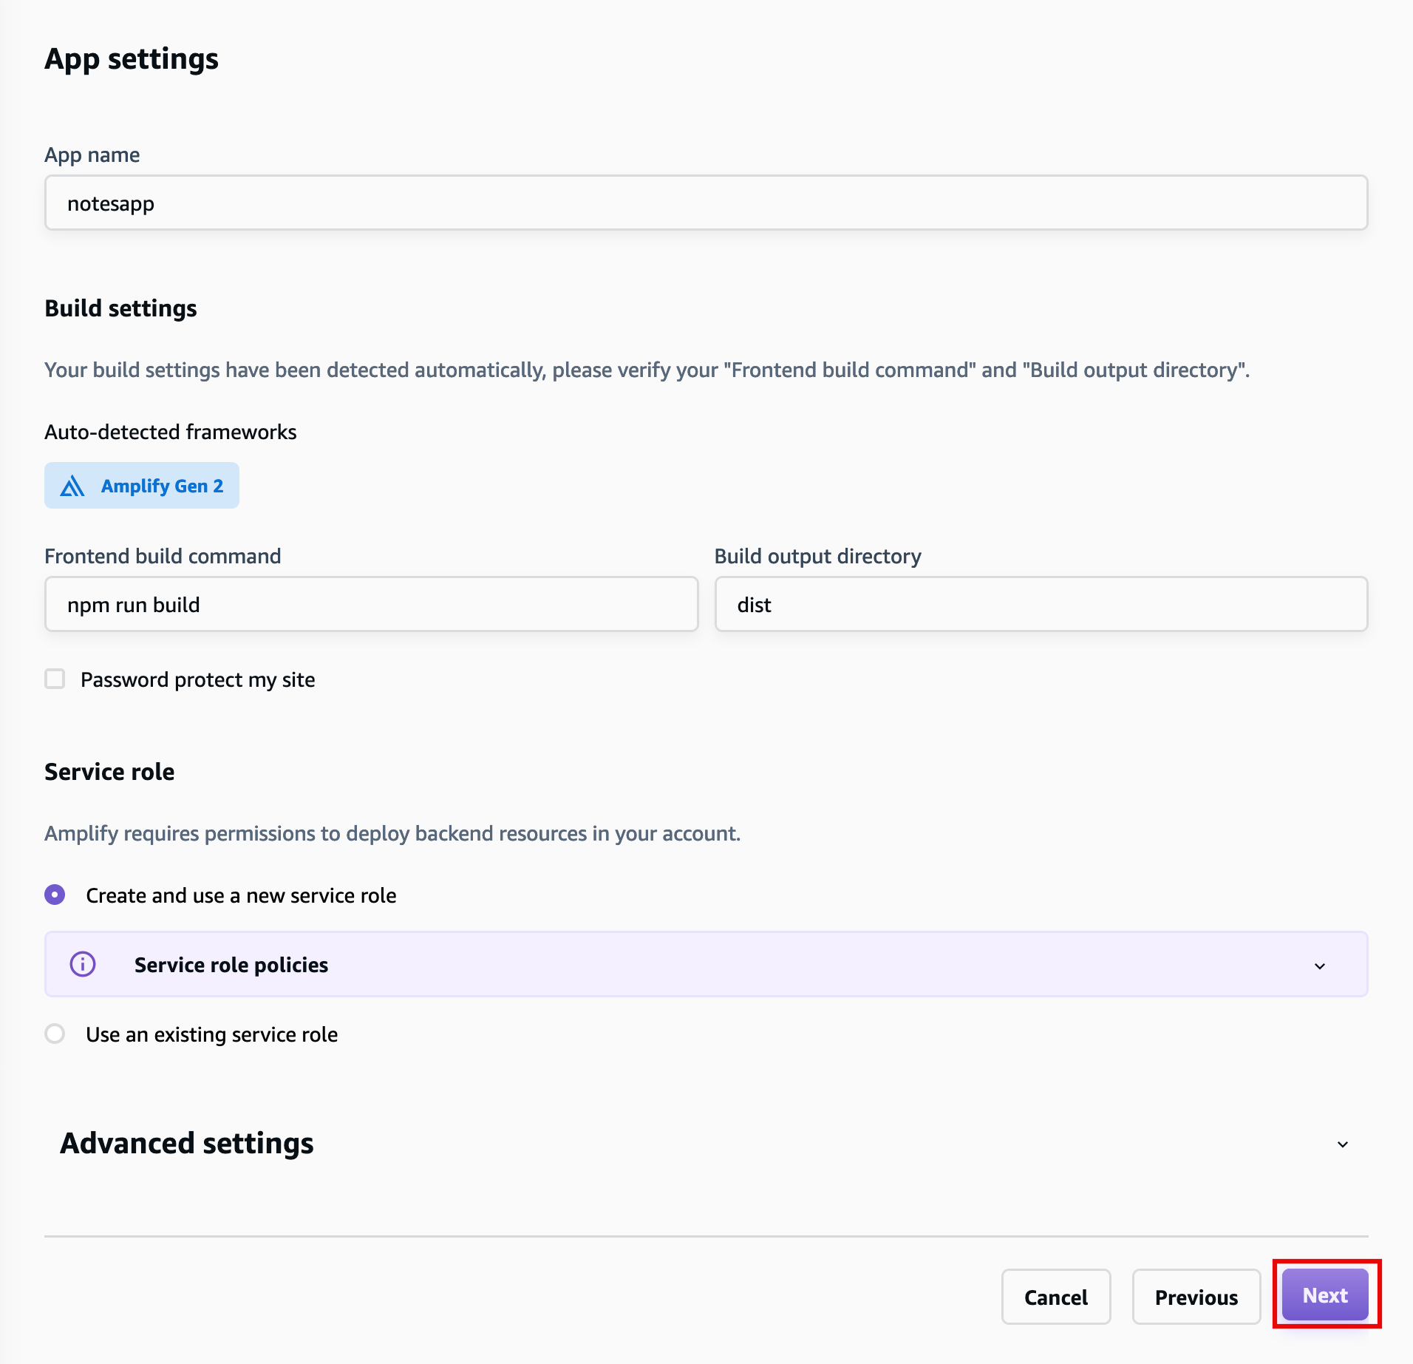
Task: Click the Service role heading
Action: point(109,772)
